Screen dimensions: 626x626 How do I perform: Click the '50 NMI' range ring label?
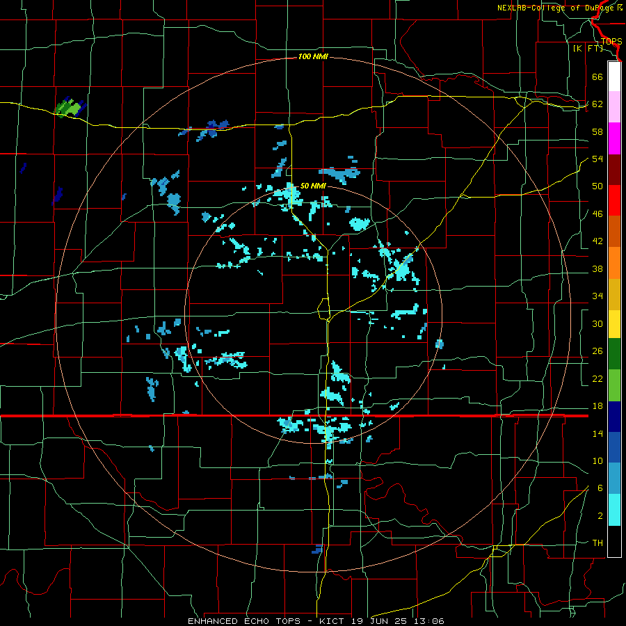click(x=313, y=186)
